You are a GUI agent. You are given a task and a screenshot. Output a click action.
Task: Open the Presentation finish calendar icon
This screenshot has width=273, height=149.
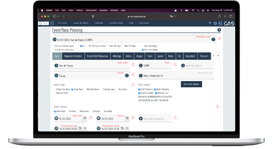point(122,128)
